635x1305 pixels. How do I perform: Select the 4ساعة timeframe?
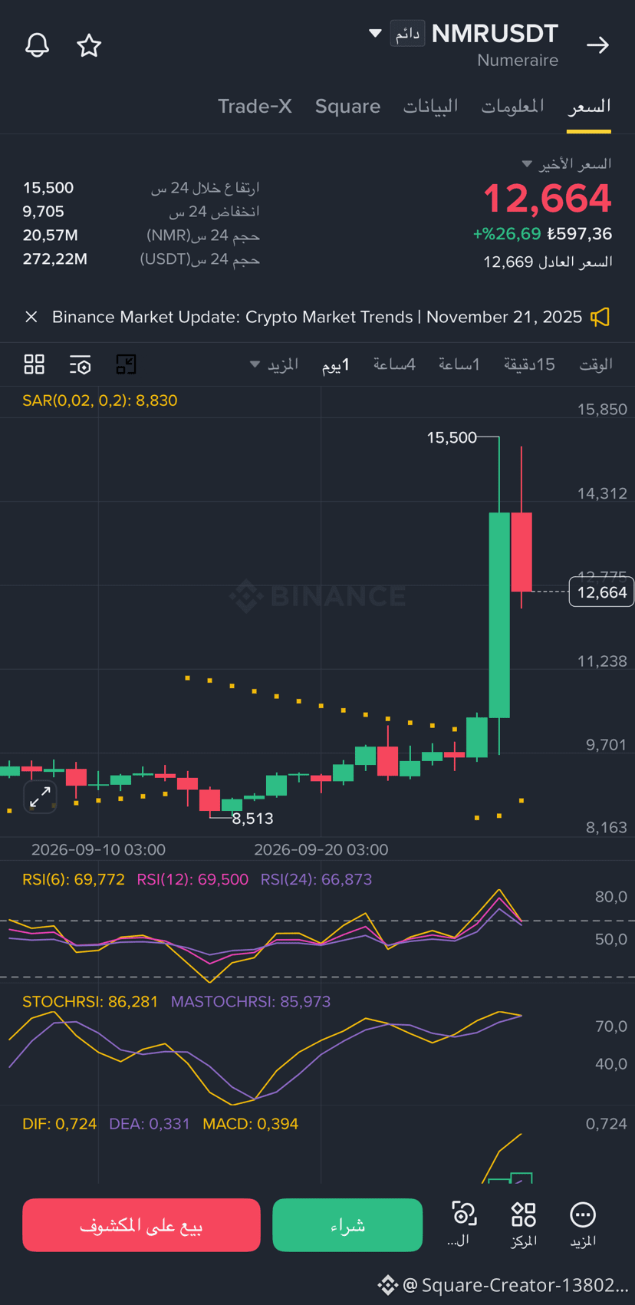(x=394, y=364)
